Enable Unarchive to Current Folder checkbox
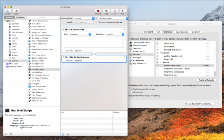Viewport: 224px width, 140px height. (x=157, y=69)
